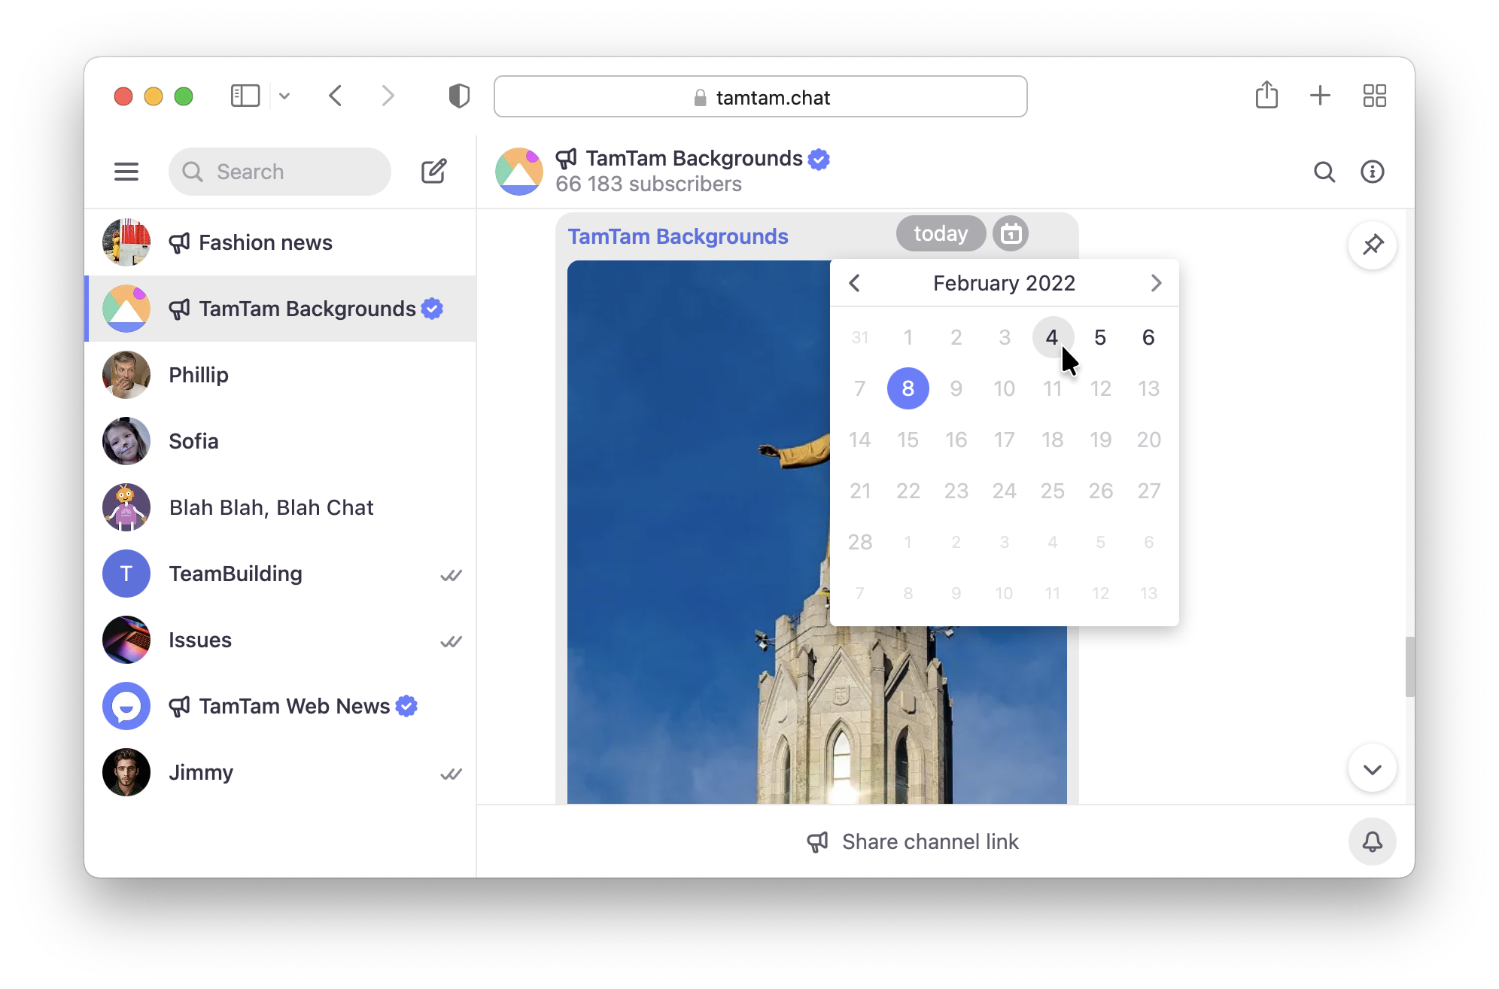Select TamTam Backgrounds in chat list
The height and width of the screenshot is (989, 1499).
pyautogui.click(x=281, y=309)
